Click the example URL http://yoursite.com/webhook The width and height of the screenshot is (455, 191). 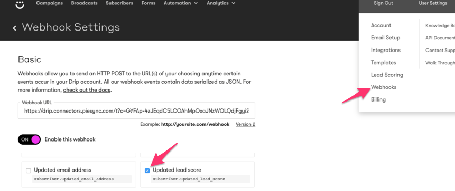click(196, 124)
